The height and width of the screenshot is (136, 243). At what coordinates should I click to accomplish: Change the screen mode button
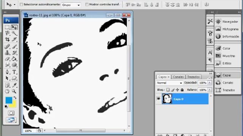pos(11,120)
